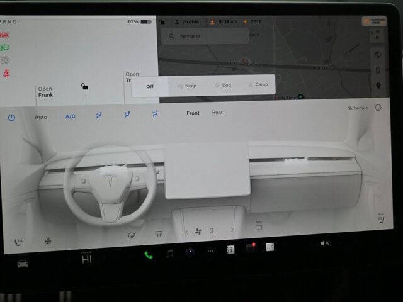Screen dimensions: 403x302
Task: Toggle satellite globe map view
Action: click(378, 55)
